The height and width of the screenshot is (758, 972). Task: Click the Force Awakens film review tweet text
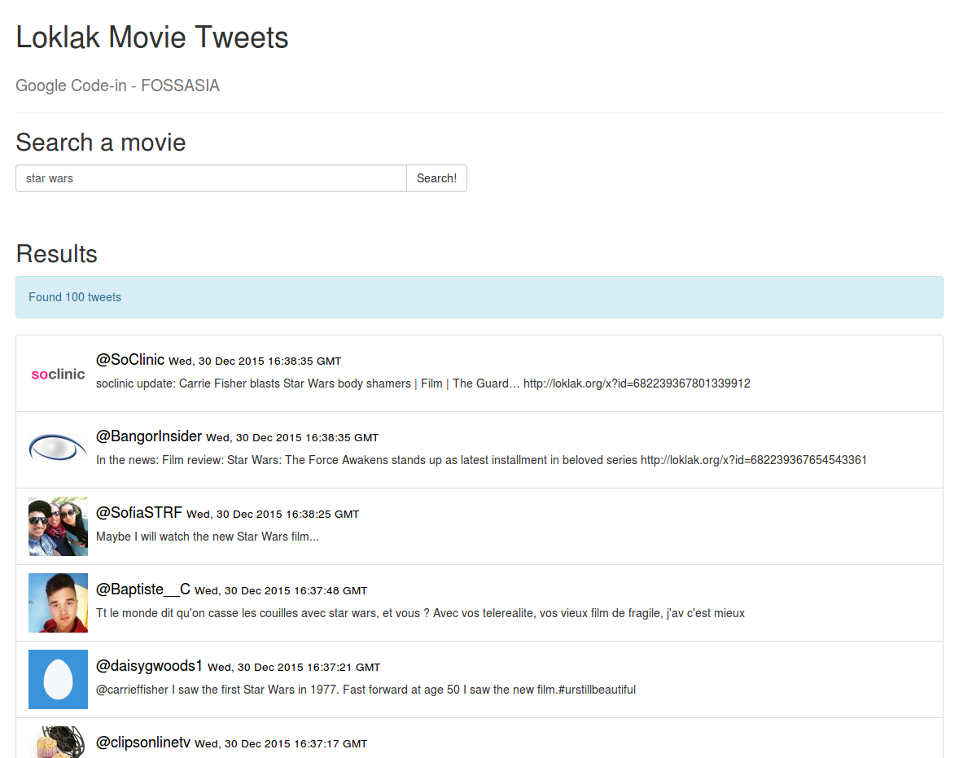click(x=482, y=461)
